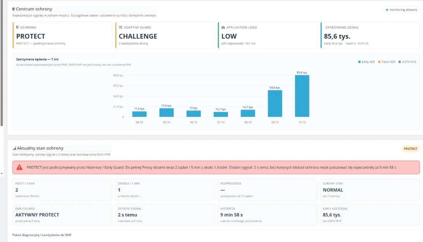Click the 54,8 tys. label above the 09.10 bar

275,88
